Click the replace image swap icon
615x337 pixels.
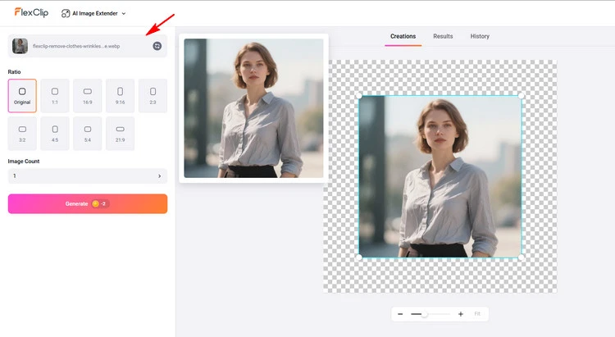pos(157,47)
